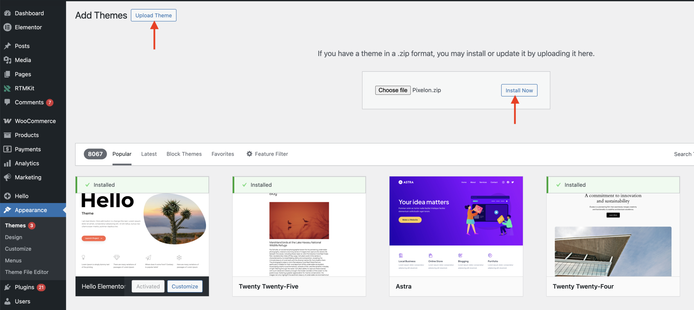Open WooCommerce via its logo icon

pos(7,121)
